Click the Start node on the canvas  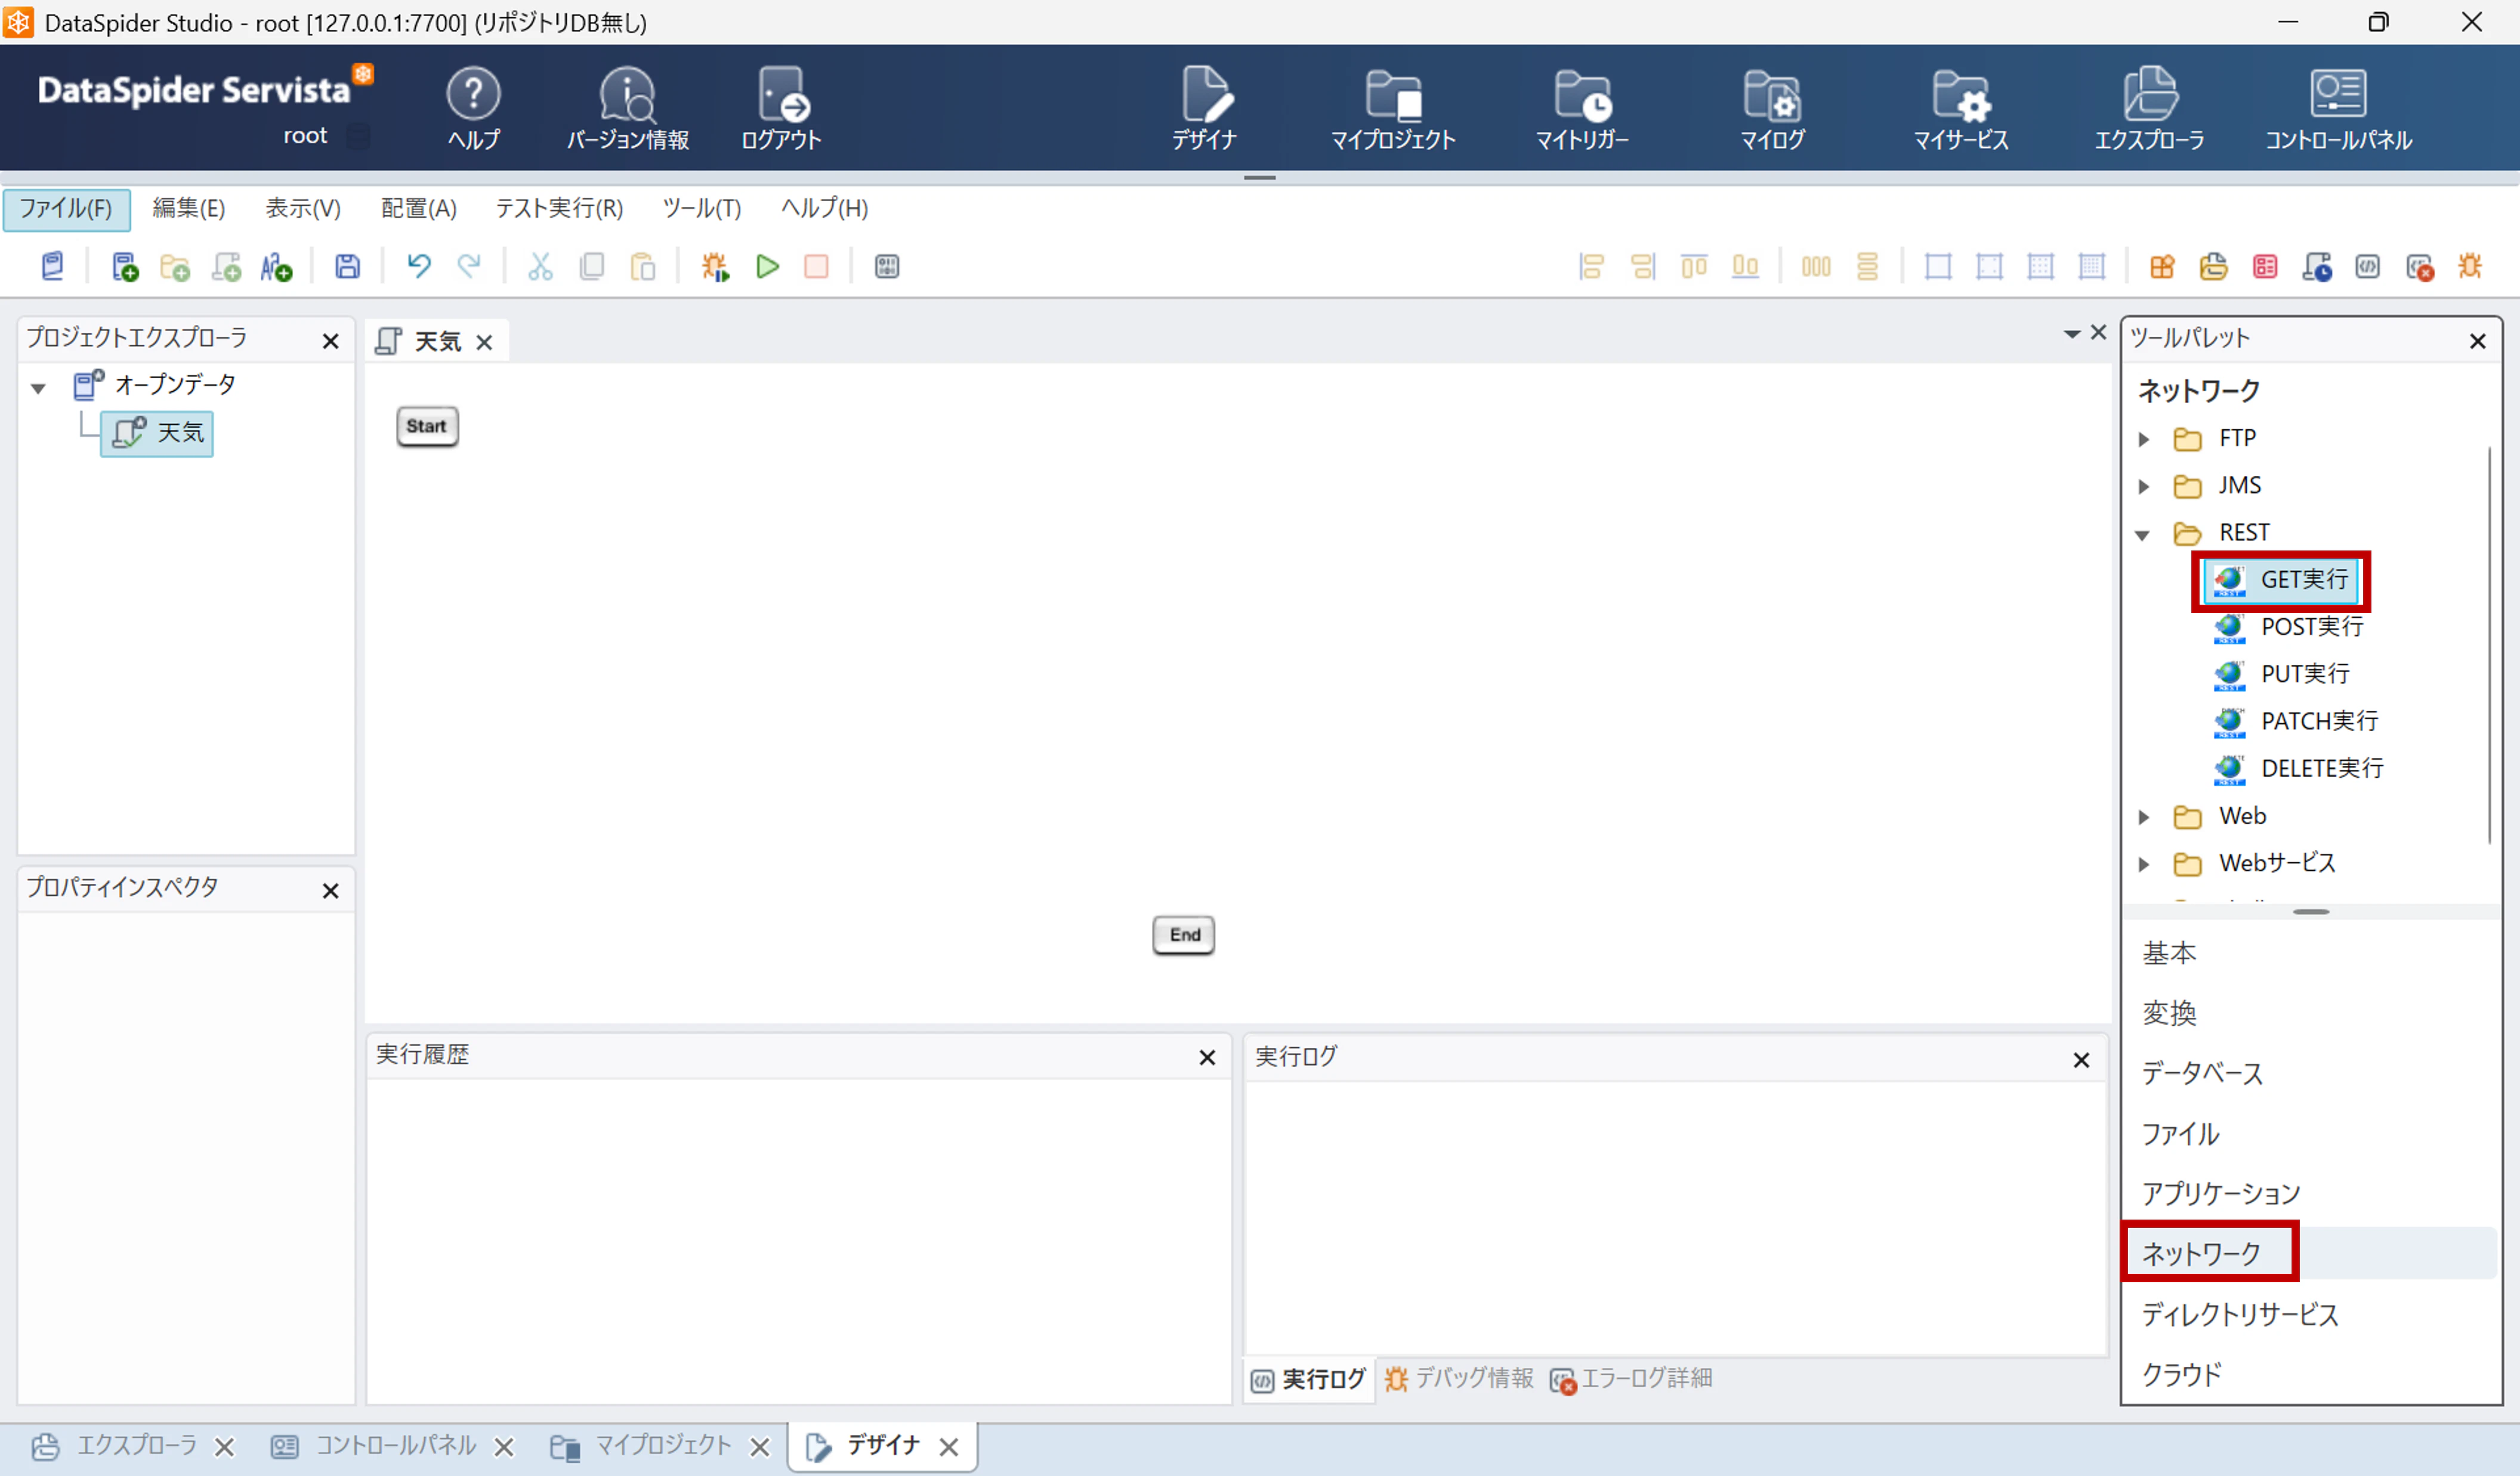[427, 427]
